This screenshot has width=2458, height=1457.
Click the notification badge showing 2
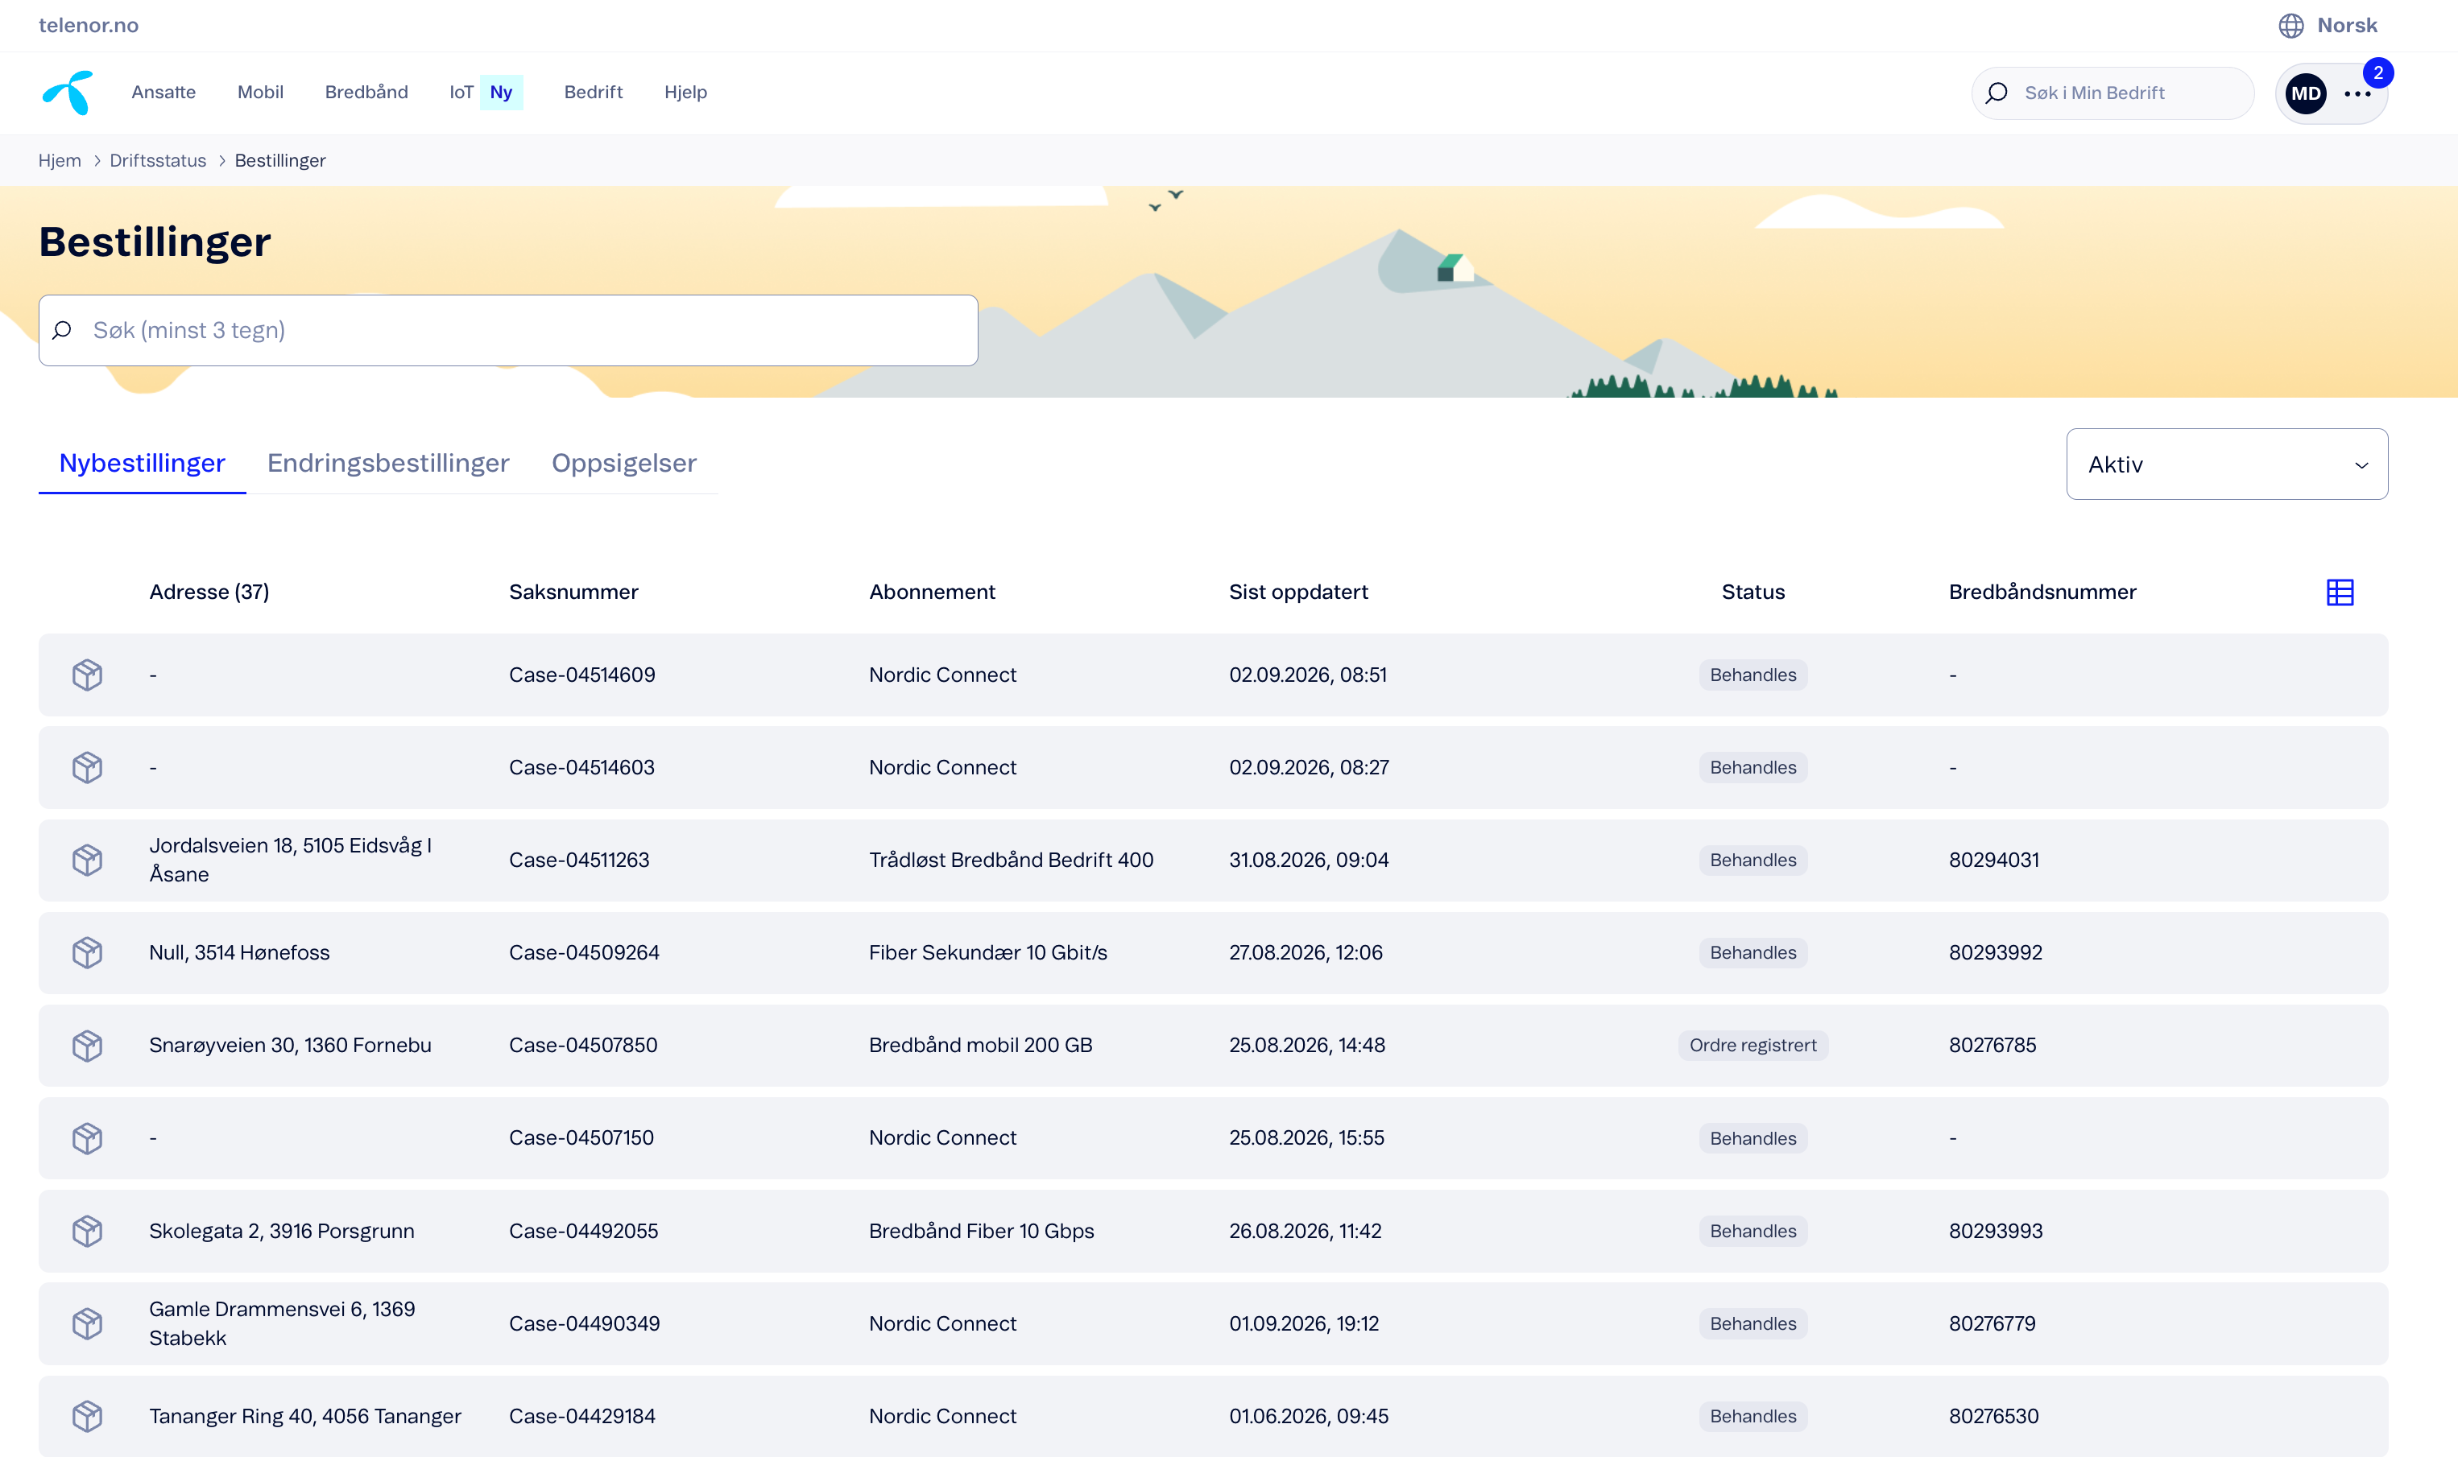pos(2377,72)
